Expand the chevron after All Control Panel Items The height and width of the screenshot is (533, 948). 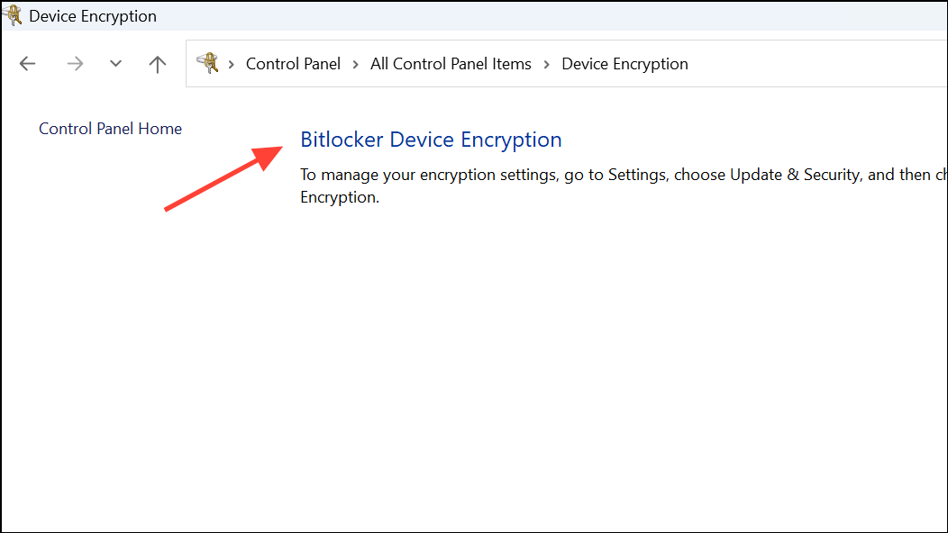[x=546, y=63]
